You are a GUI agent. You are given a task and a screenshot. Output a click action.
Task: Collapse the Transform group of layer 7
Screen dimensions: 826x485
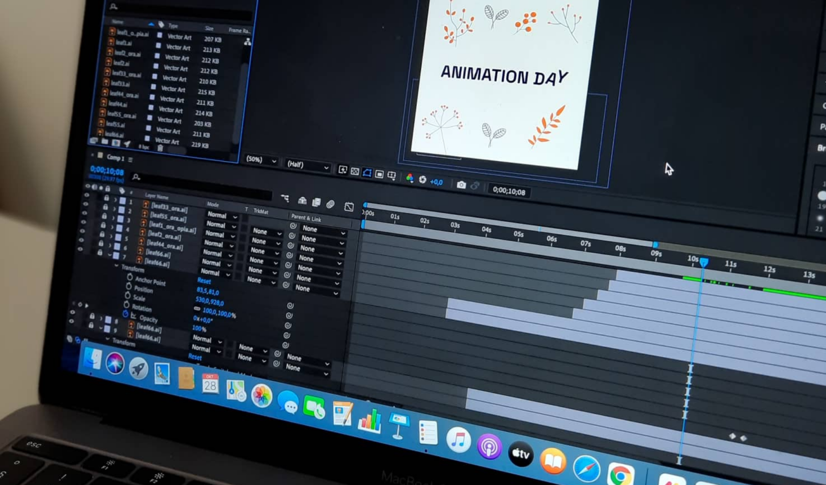(116, 266)
